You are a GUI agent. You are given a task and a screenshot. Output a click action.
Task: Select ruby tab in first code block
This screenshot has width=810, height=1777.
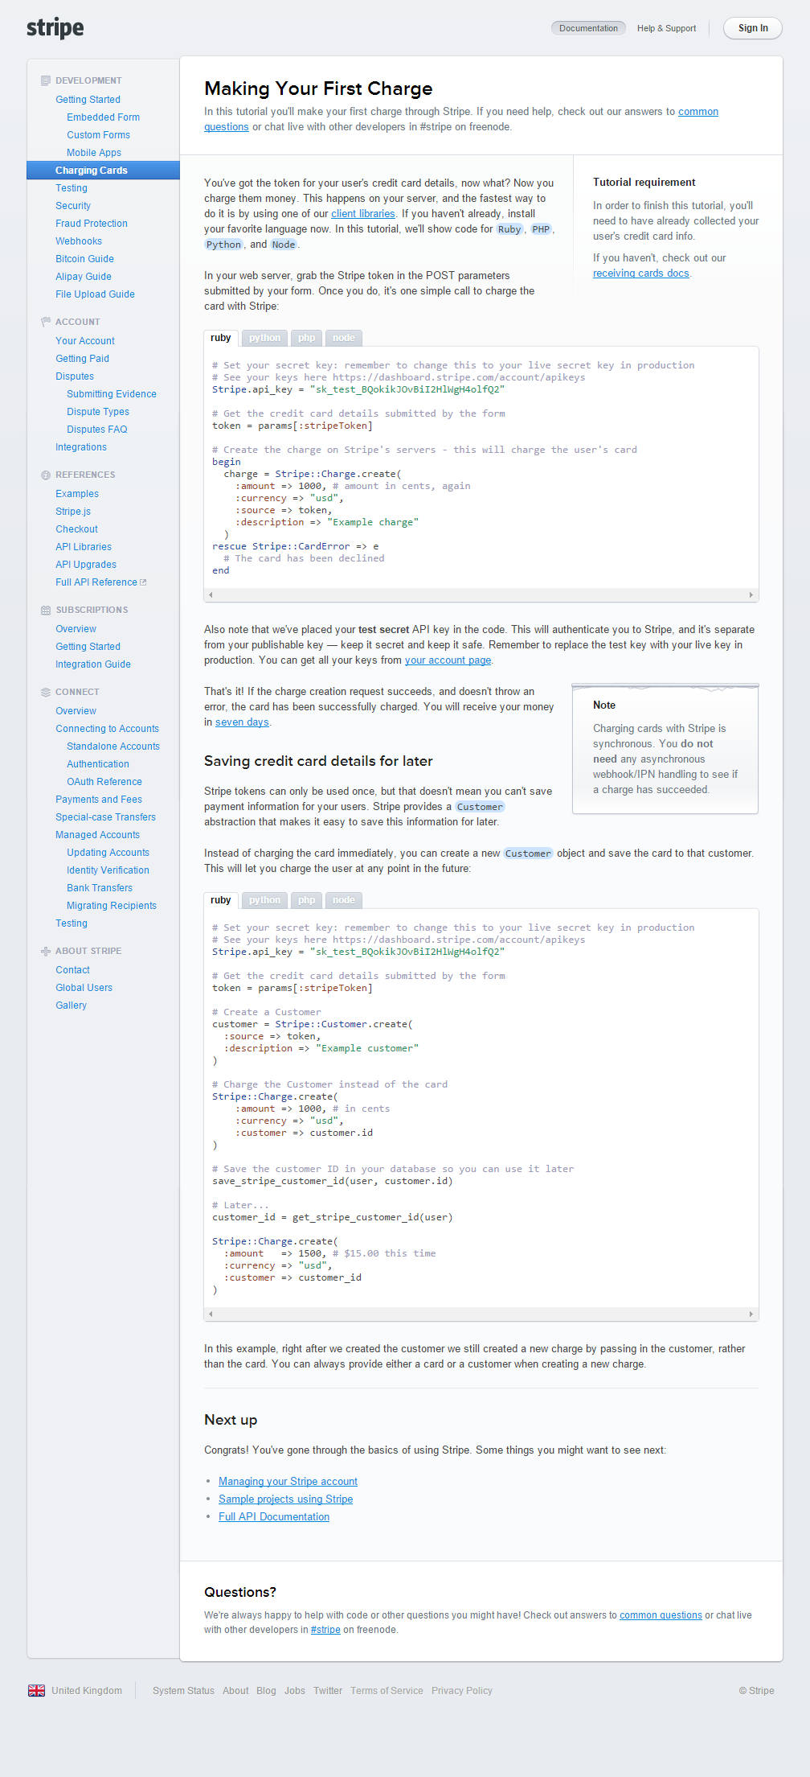pyautogui.click(x=221, y=338)
